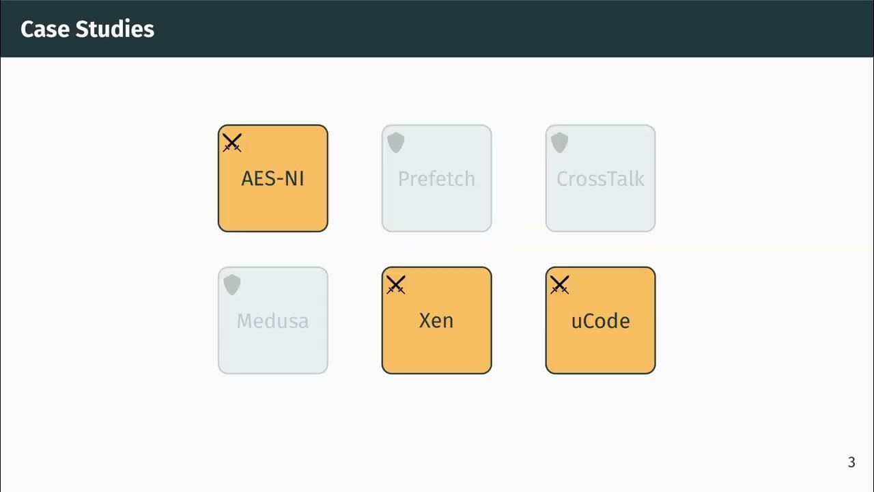The height and width of the screenshot is (492, 874).
Task: Click the shield icon on Medusa tile
Action: (232, 285)
